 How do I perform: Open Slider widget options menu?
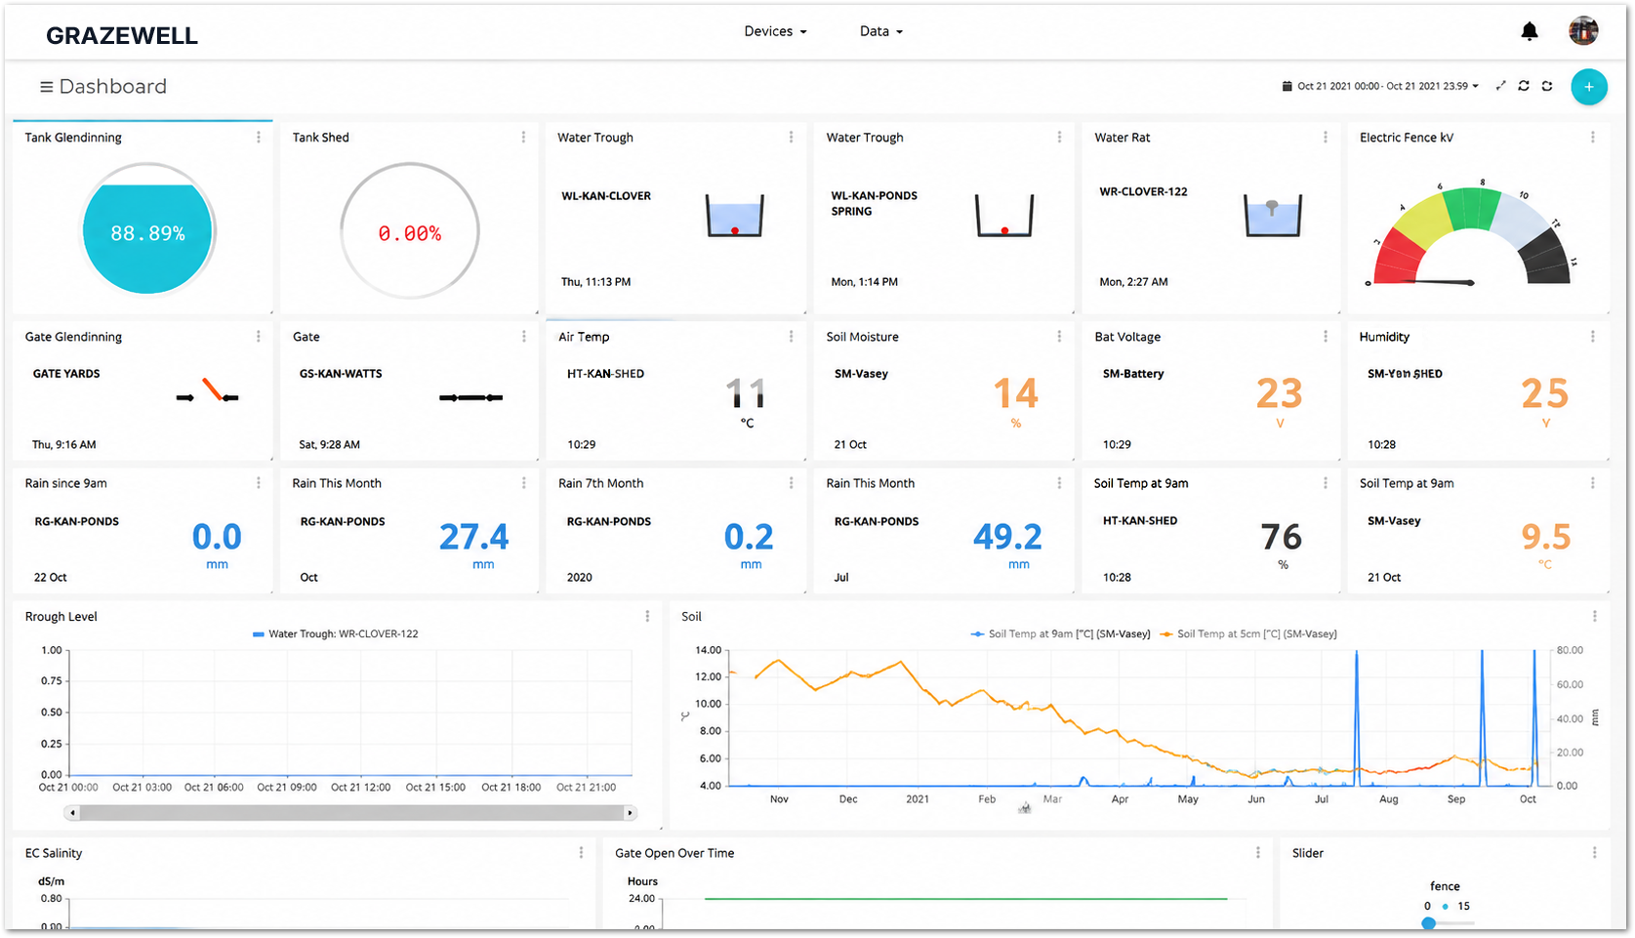1595,853
